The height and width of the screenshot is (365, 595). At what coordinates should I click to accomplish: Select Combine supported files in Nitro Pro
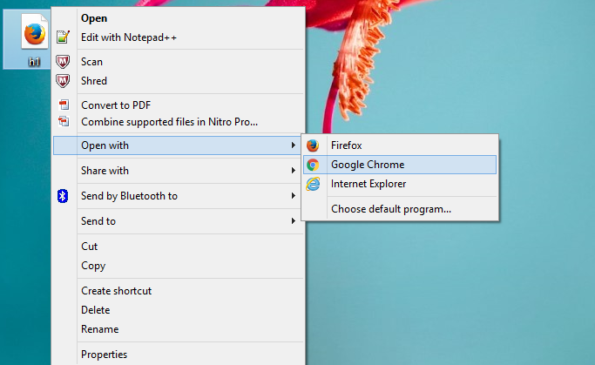pos(179,122)
